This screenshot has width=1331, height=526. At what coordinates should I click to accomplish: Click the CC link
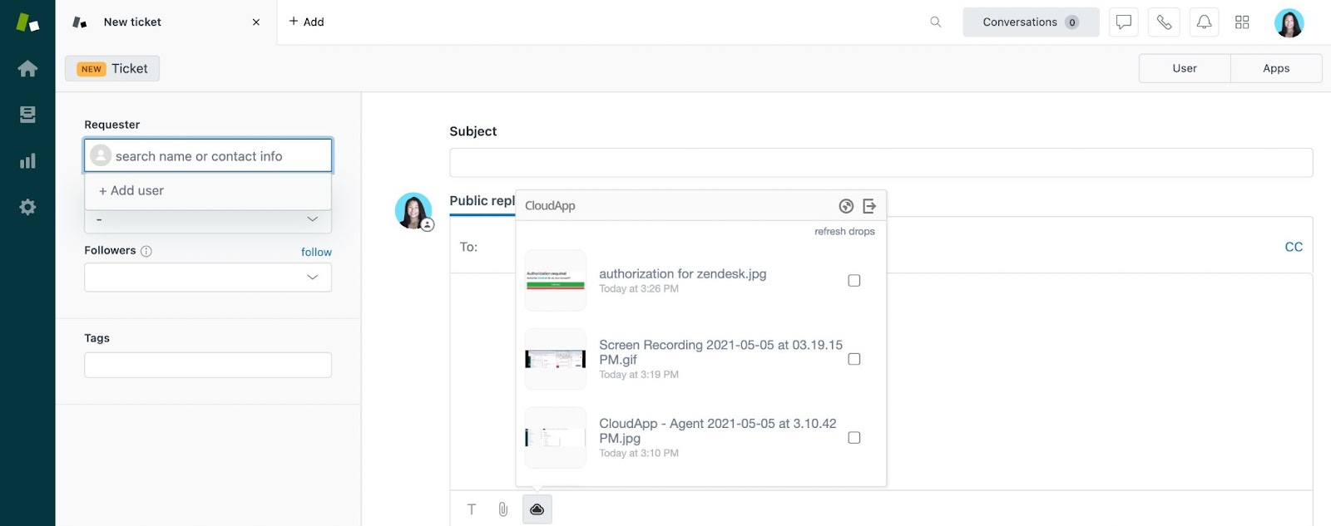point(1294,247)
